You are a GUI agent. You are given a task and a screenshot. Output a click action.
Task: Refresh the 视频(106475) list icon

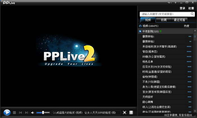(x=140, y=26)
